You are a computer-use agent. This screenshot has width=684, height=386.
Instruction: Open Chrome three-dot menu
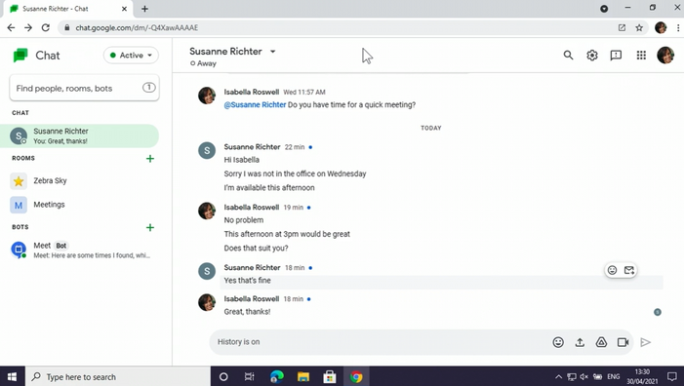pyautogui.click(x=678, y=28)
